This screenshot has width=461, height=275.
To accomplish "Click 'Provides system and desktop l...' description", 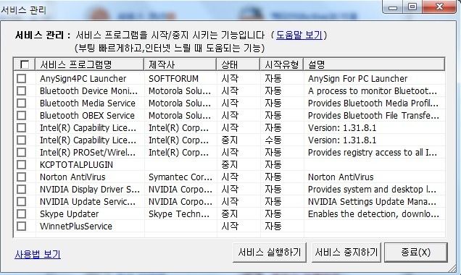I will pyautogui.click(x=373, y=190).
